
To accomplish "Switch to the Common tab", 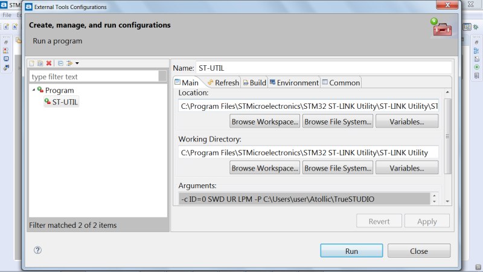I will pos(341,83).
